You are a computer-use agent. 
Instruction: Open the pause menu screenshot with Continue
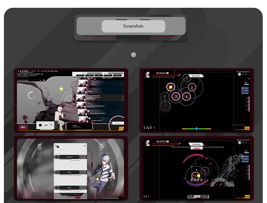71,168
